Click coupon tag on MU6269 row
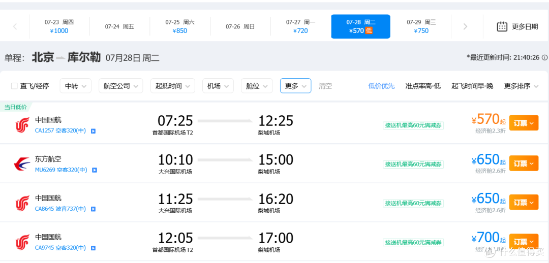This screenshot has width=549, height=263. pos(413,165)
